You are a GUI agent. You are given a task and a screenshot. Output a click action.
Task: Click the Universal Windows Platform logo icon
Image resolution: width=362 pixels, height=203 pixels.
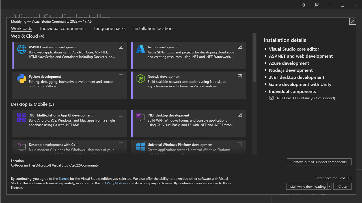[141, 147]
